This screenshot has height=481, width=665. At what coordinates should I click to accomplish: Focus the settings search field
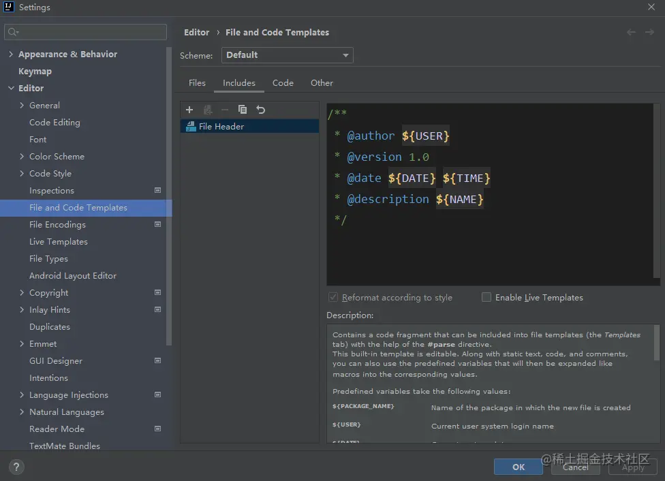tap(85, 32)
